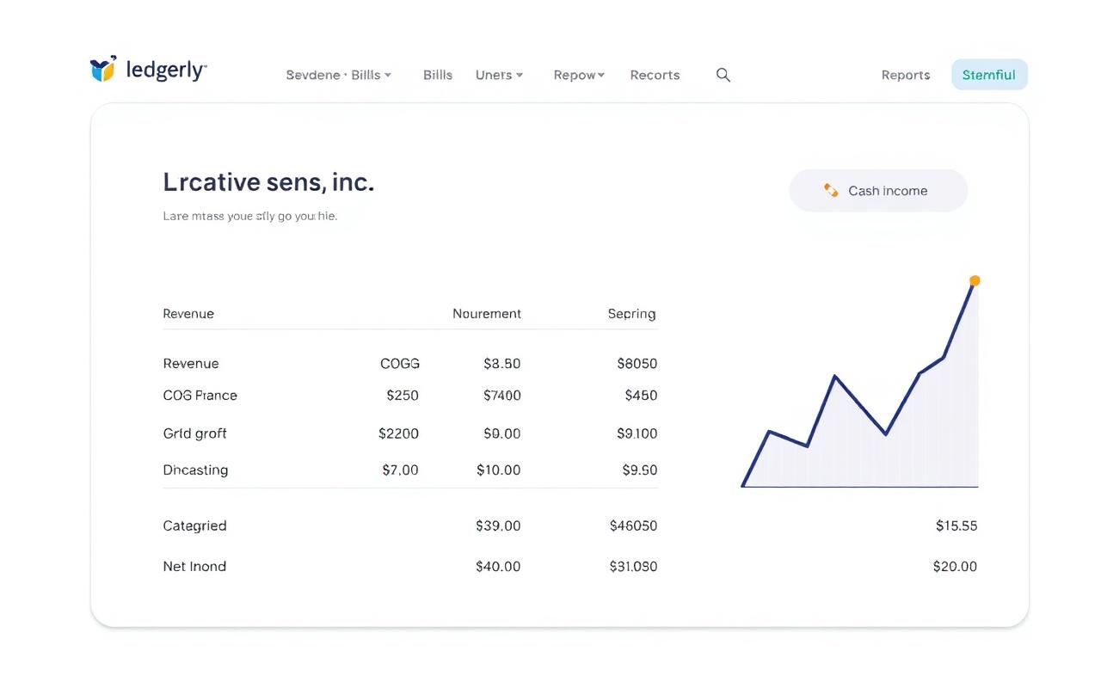
Task: Click the Cash income pill button
Action: 878,190
